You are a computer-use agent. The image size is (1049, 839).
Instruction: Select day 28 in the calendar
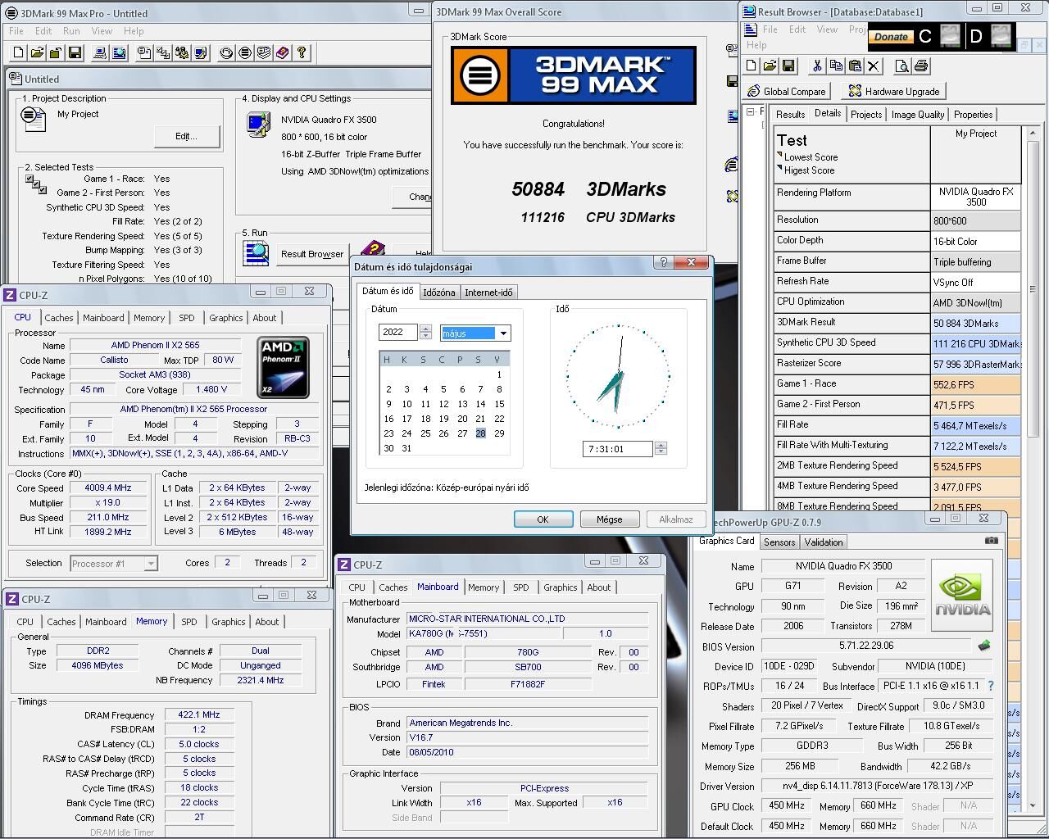(480, 433)
